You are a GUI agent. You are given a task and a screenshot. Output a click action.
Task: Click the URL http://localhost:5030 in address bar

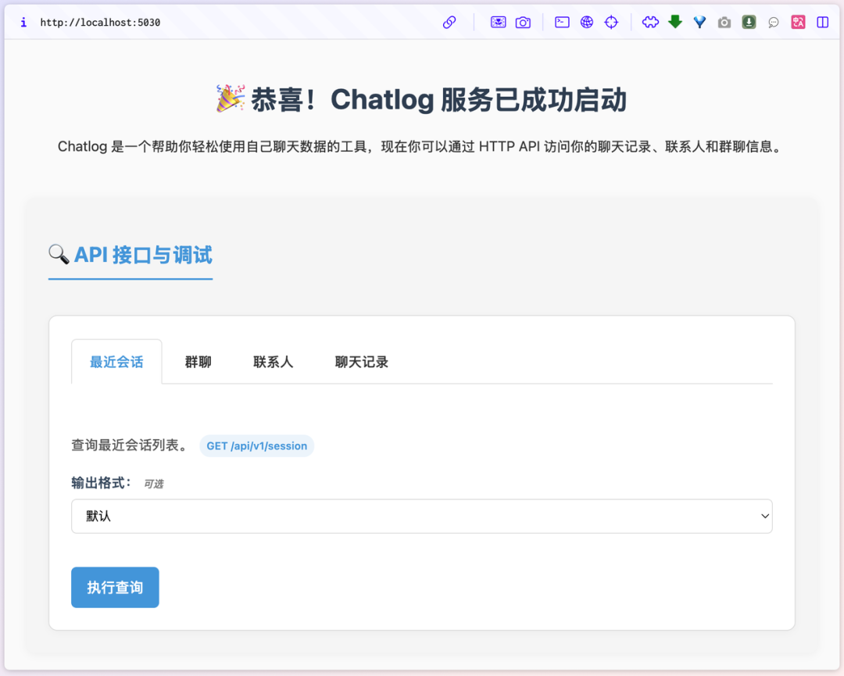(x=100, y=23)
